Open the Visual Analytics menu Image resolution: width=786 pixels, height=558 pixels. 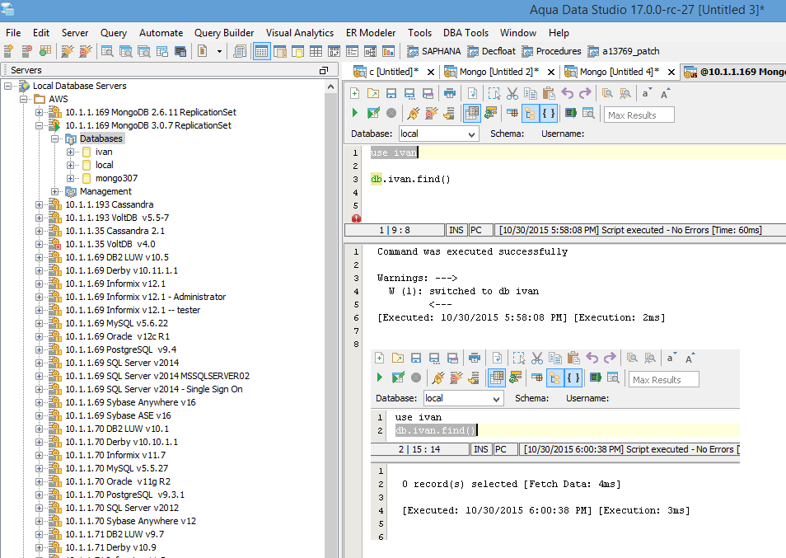(x=300, y=33)
